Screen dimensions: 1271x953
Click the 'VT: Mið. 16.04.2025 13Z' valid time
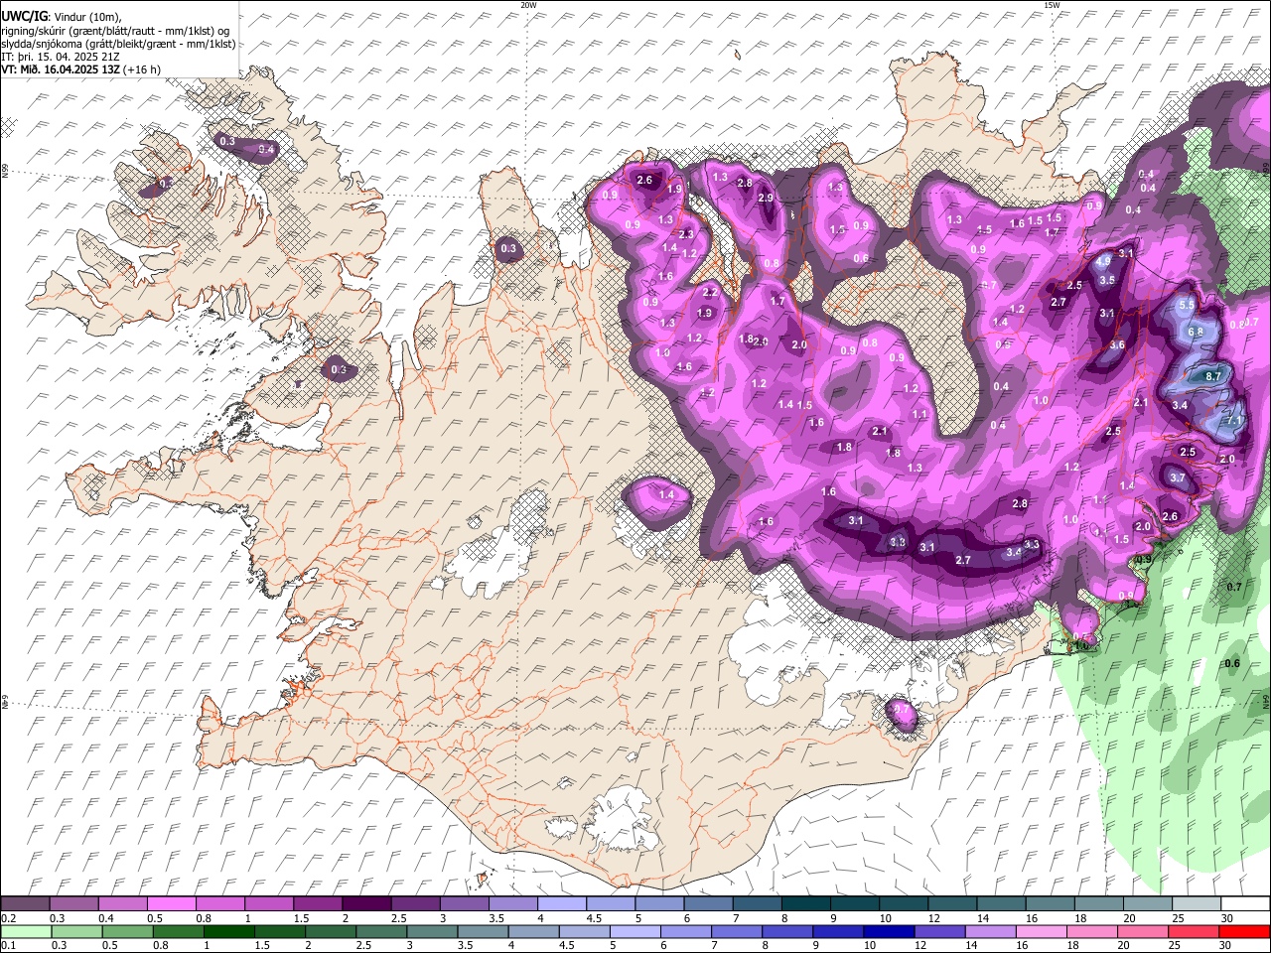coord(61,69)
